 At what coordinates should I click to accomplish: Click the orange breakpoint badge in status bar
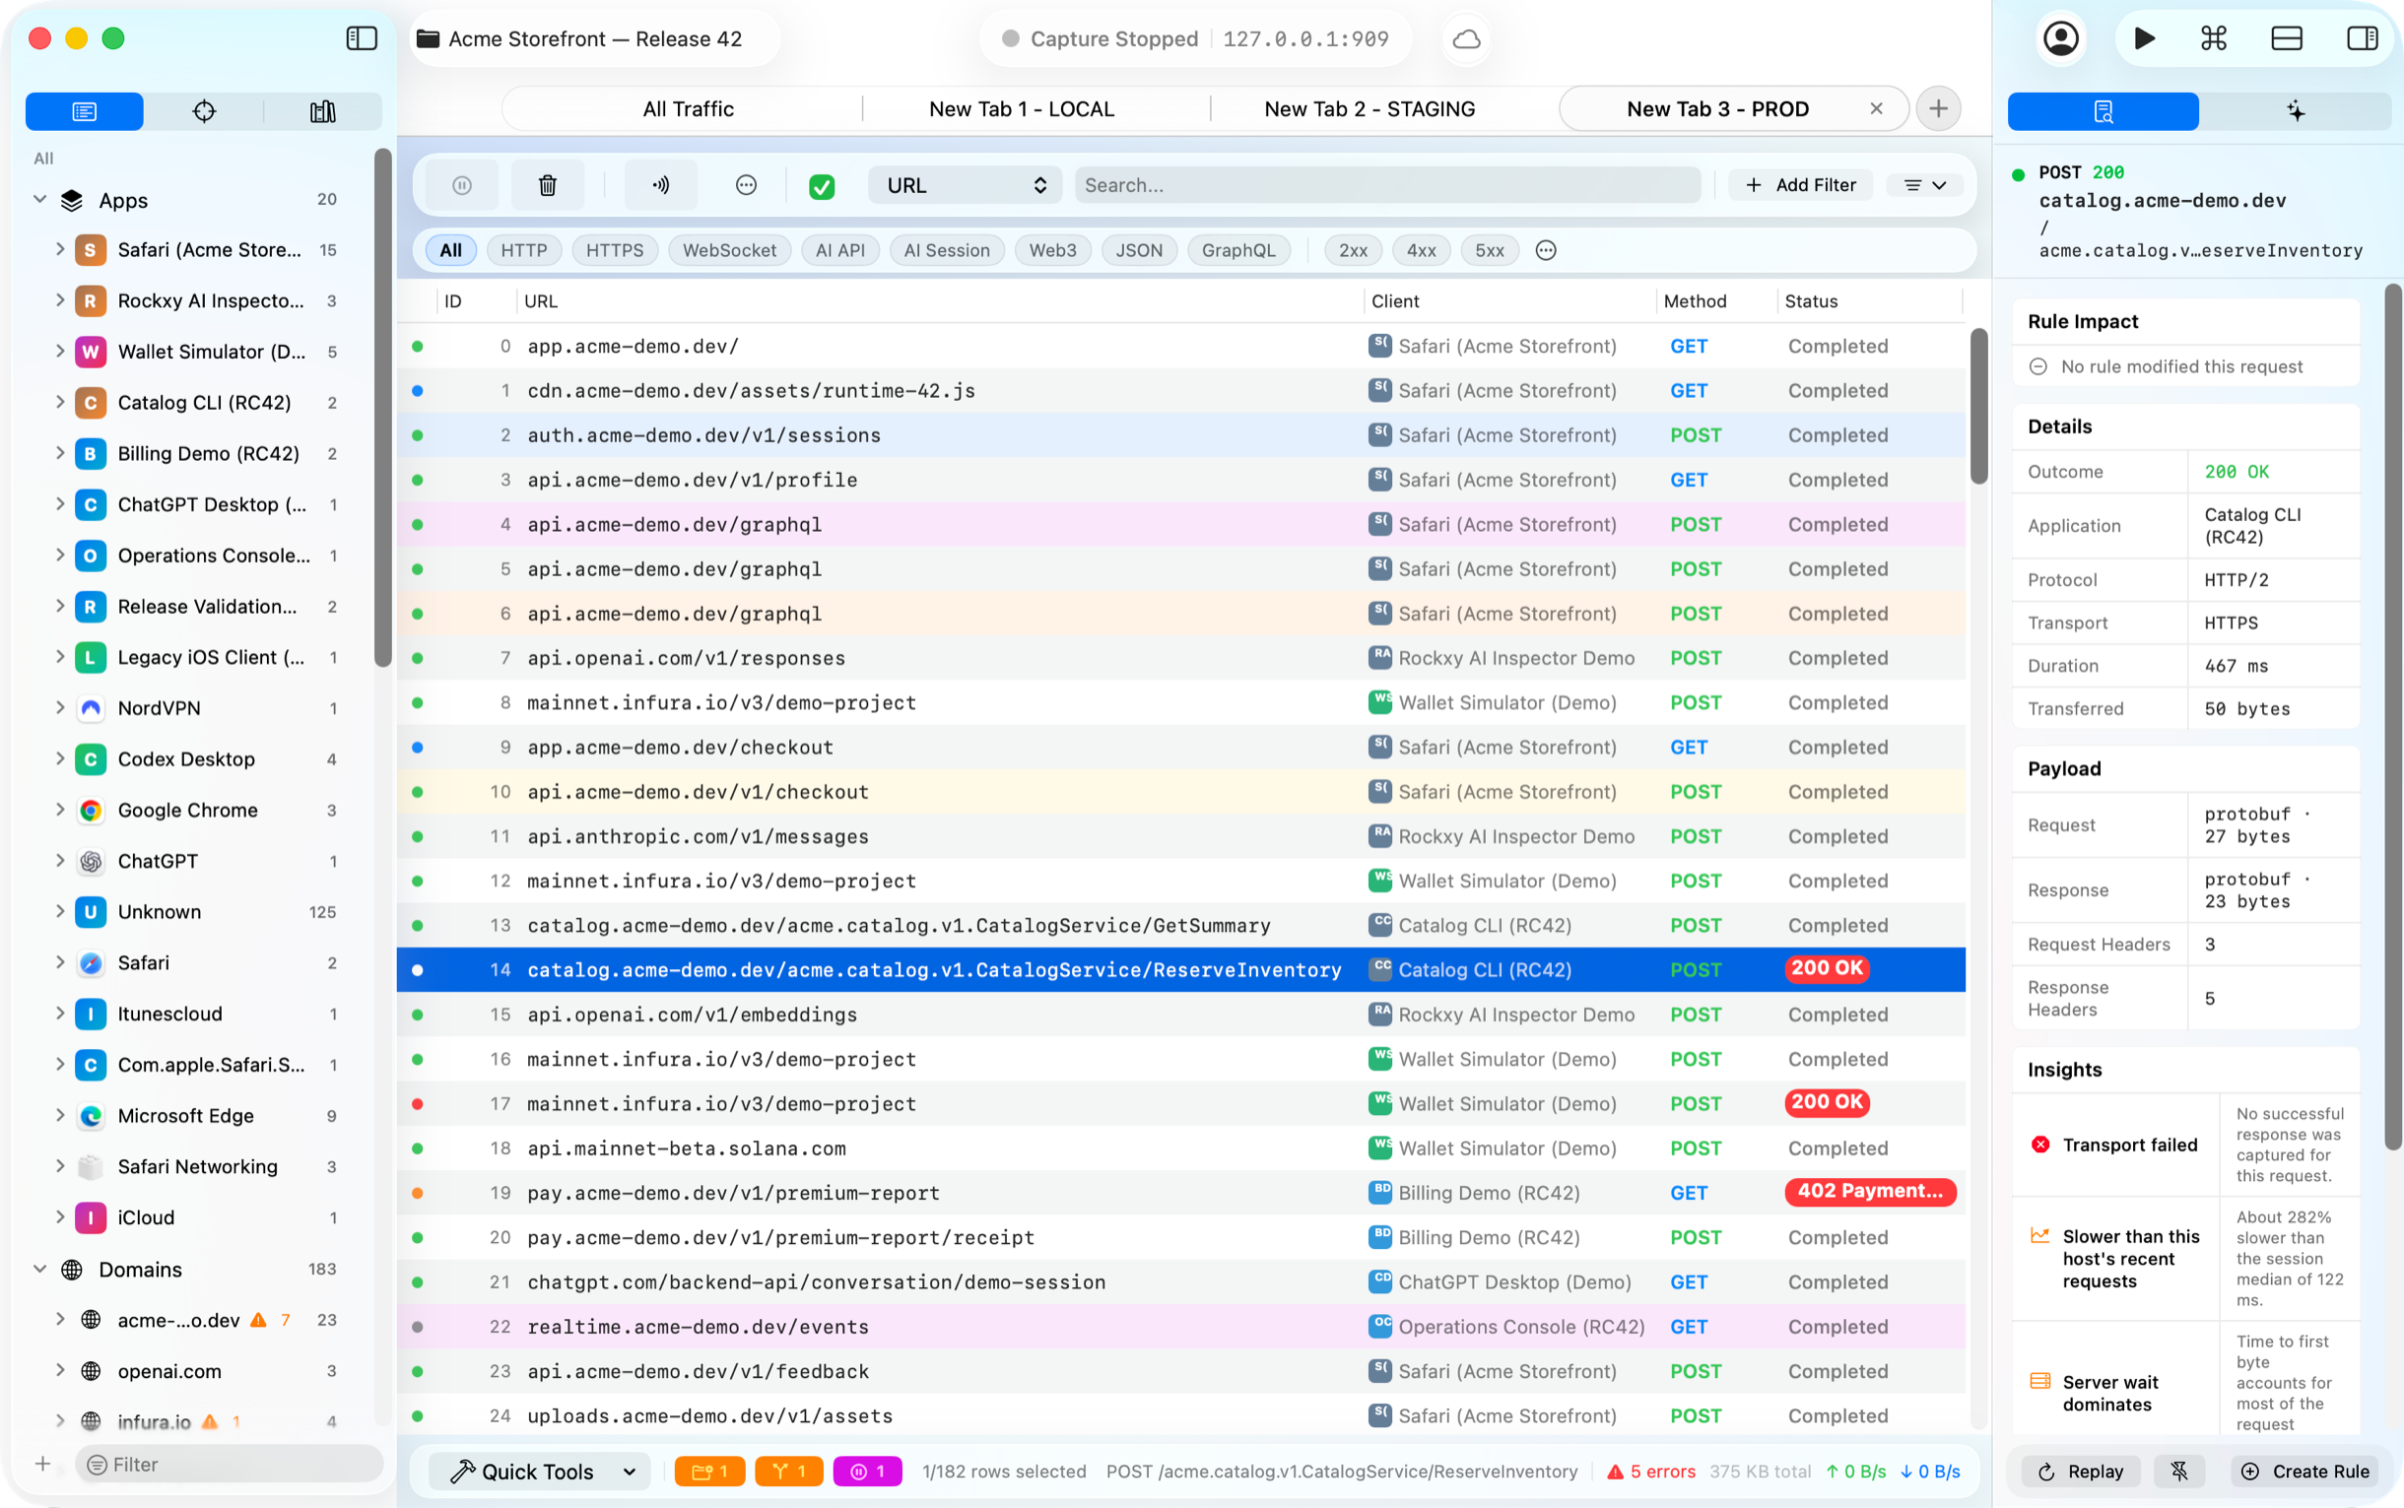click(x=709, y=1472)
